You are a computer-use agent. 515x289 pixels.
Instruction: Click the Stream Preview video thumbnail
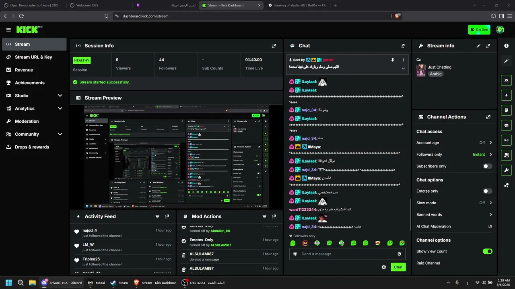point(176,157)
